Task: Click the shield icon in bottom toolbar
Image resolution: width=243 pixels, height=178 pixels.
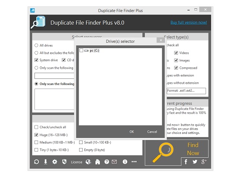Action: tap(64, 162)
